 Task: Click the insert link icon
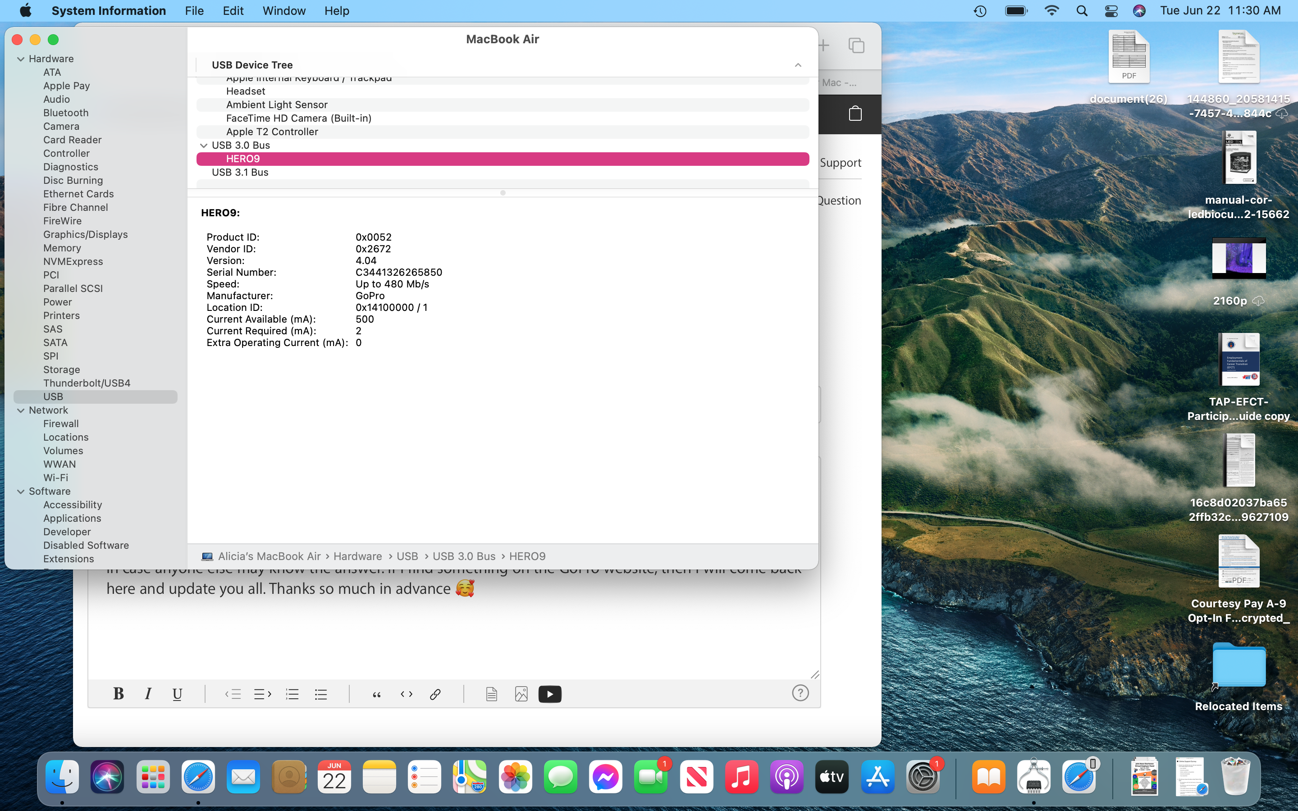[435, 694]
